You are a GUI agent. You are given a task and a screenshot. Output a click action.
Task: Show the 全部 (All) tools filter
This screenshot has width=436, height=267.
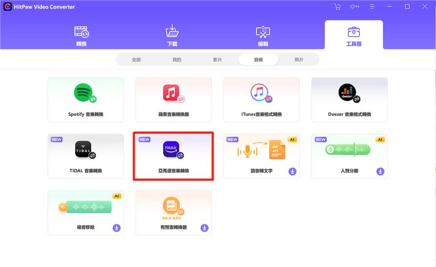[x=136, y=60]
